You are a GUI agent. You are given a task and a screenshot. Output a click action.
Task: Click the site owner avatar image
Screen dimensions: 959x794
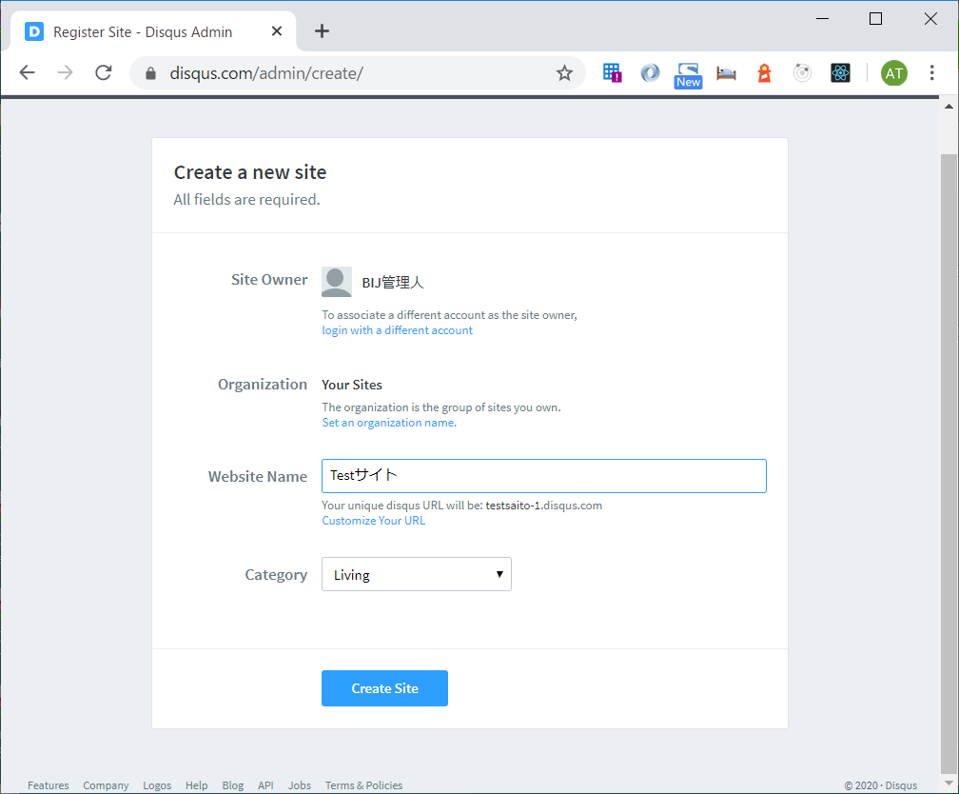[337, 282]
